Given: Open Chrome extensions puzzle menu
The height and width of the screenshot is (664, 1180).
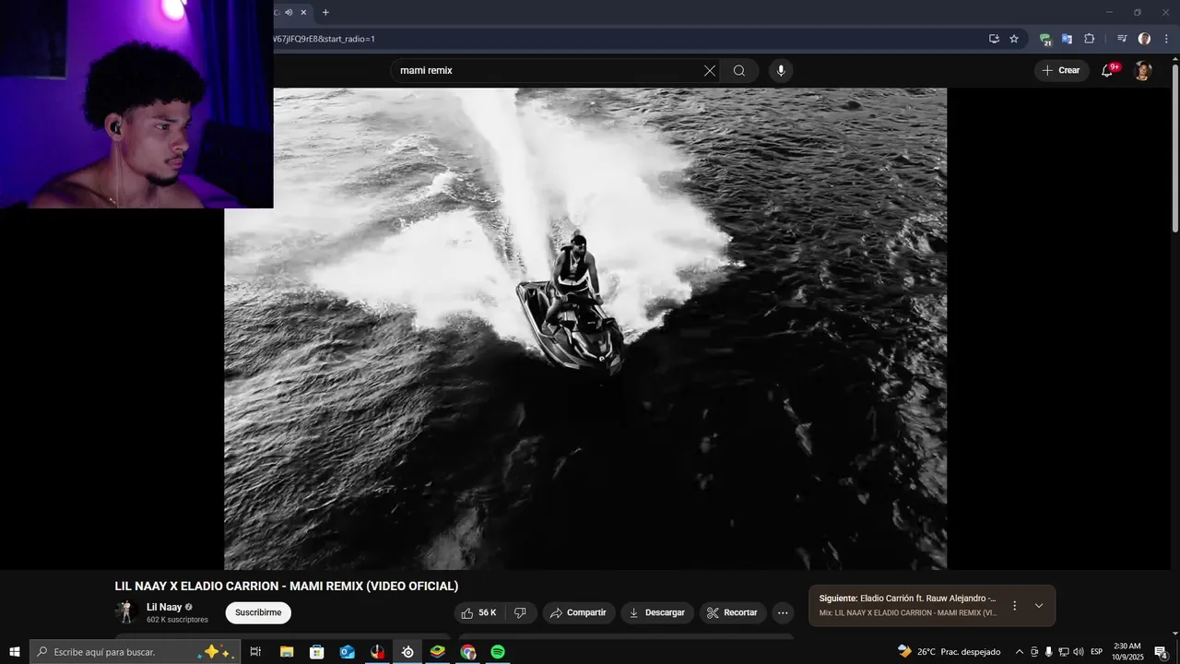Looking at the screenshot, I should coord(1089,39).
